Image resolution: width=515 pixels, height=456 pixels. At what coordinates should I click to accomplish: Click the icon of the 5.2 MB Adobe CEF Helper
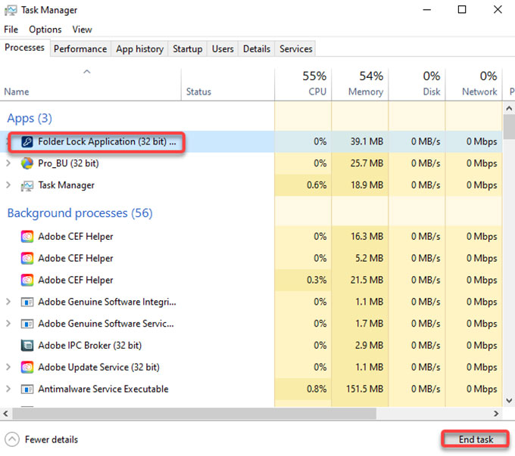27,258
